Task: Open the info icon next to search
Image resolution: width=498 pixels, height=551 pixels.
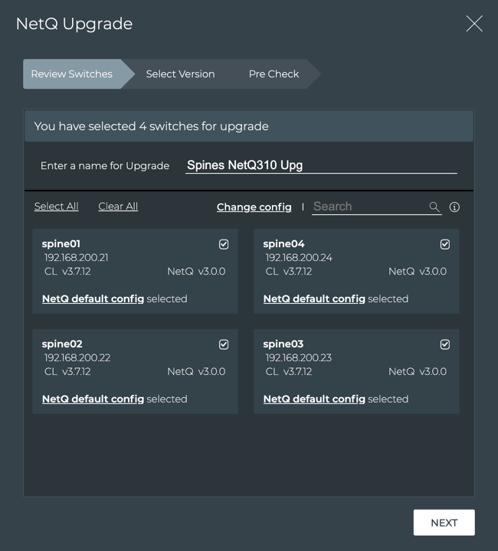Action: pyautogui.click(x=454, y=207)
